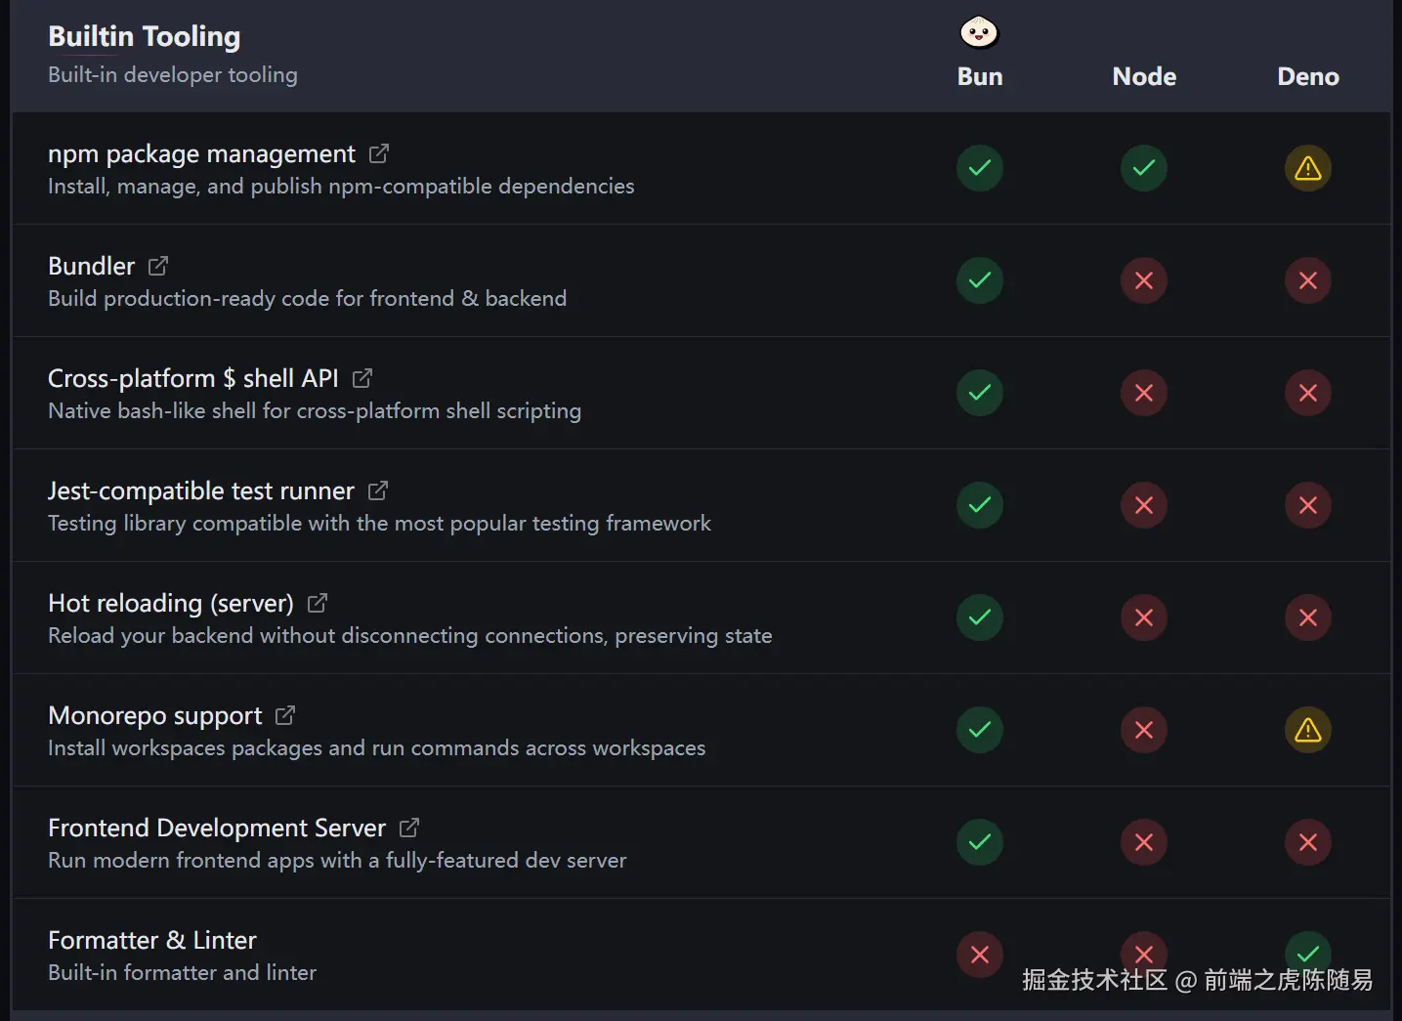
Task: Click Node's red cross for Cross-platform shell API
Action: click(x=1144, y=393)
